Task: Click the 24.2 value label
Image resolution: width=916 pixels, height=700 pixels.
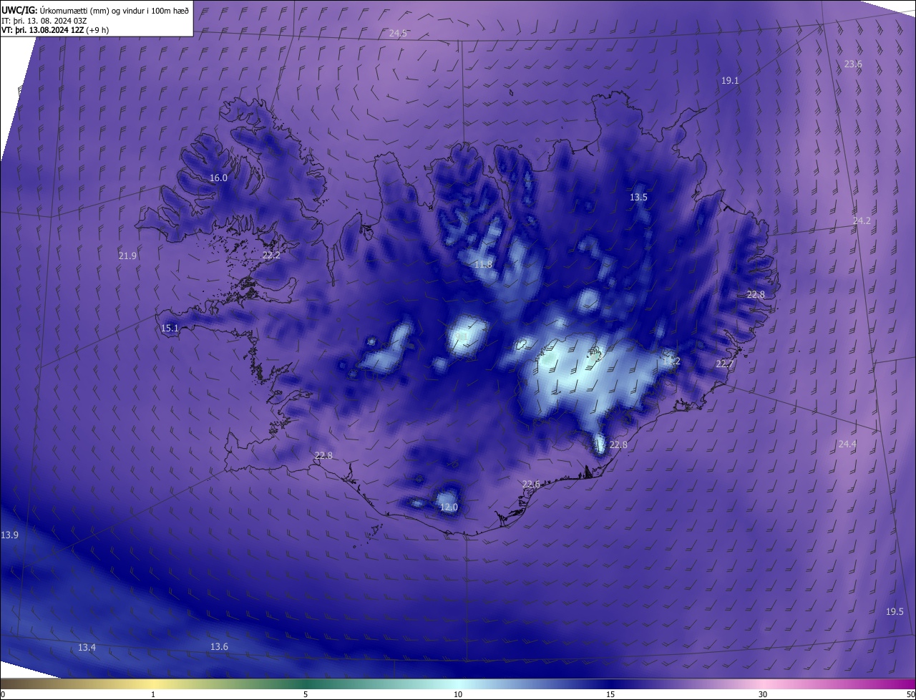Action: pos(862,221)
